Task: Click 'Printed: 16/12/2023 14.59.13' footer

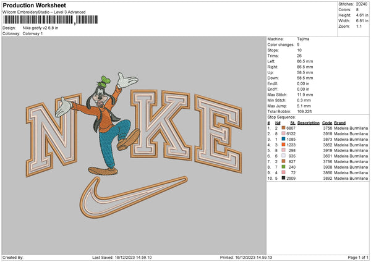Action: tap(246, 257)
